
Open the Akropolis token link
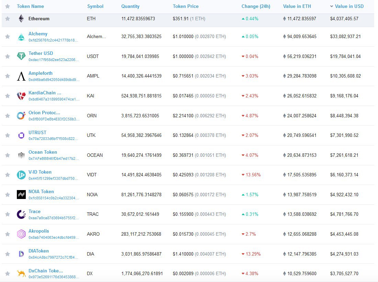tap(38, 231)
